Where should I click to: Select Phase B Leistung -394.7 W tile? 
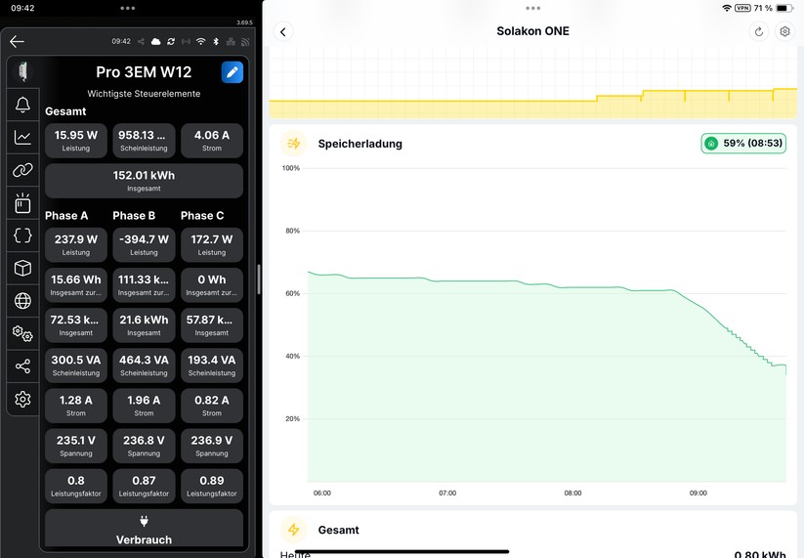pyautogui.click(x=144, y=244)
